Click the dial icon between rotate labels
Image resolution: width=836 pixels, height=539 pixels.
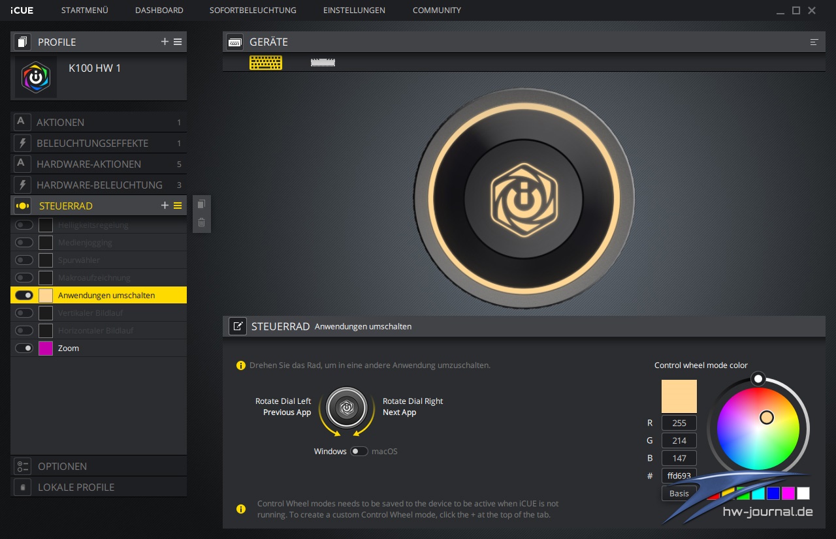coord(346,408)
